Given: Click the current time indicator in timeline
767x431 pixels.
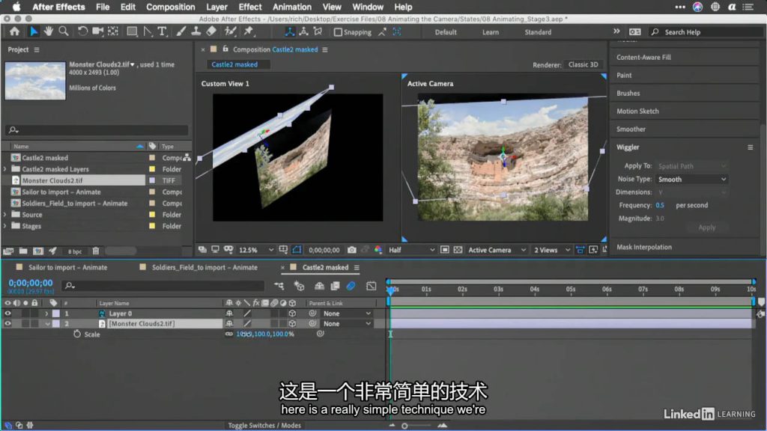Looking at the screenshot, I should [390, 290].
